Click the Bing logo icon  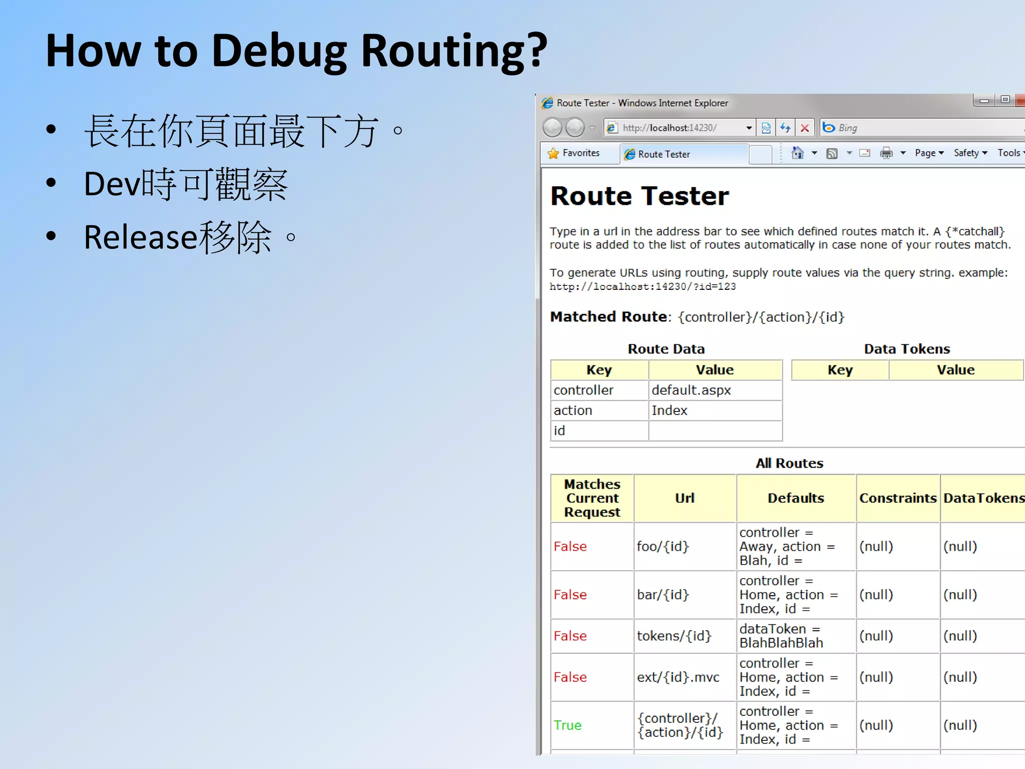pos(829,128)
